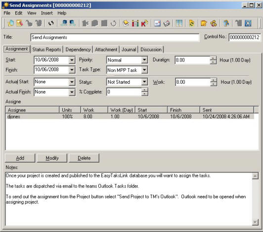Open the Actual Finish dropdown
Image resolution: width=263 pixels, height=232 pixels.
point(72,92)
